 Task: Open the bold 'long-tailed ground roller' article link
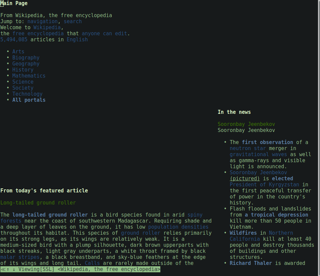point(50,215)
